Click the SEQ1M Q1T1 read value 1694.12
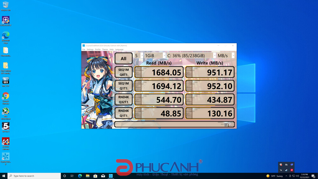Viewport: 318px width, 179px height. [159, 86]
